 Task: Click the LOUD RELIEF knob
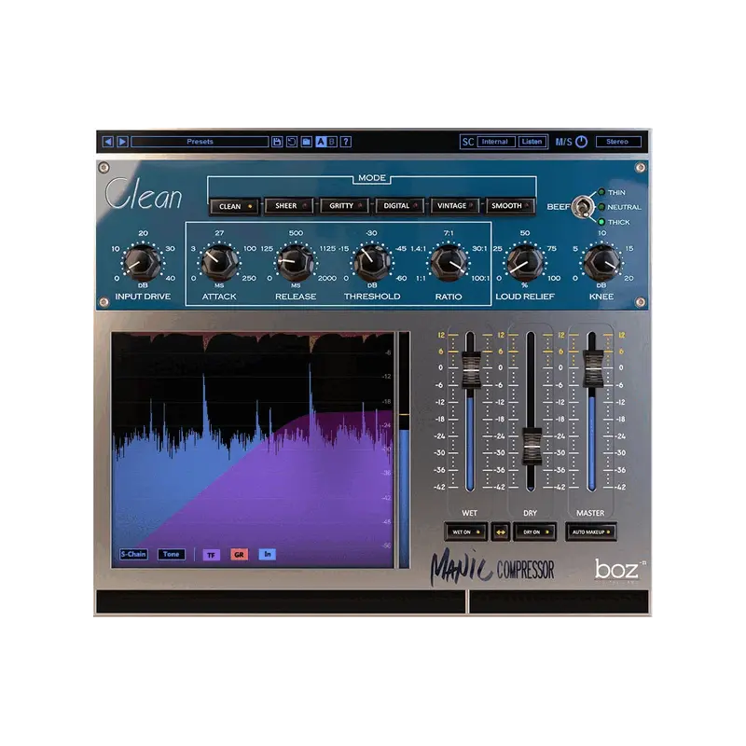525,263
